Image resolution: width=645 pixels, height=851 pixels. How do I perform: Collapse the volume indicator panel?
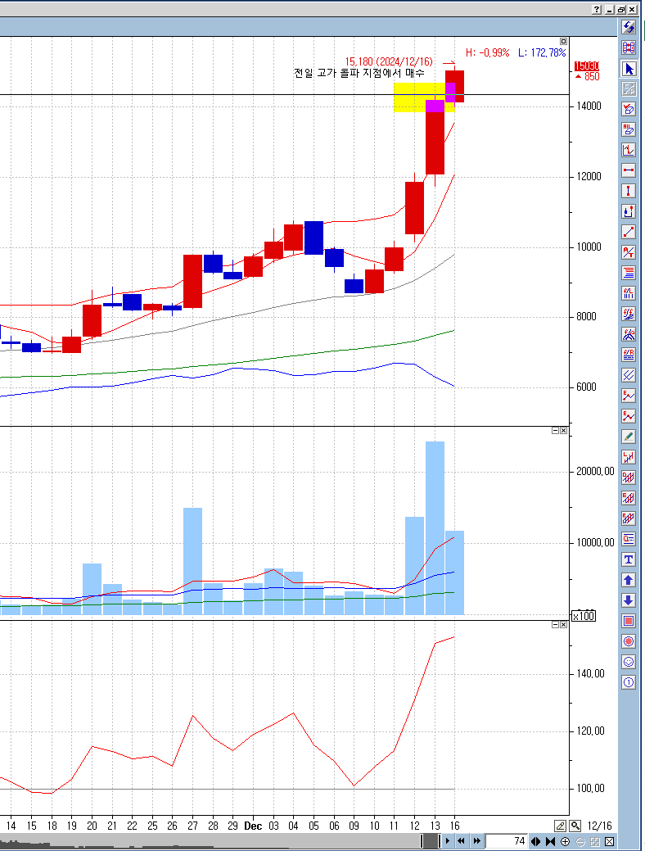pyautogui.click(x=555, y=430)
